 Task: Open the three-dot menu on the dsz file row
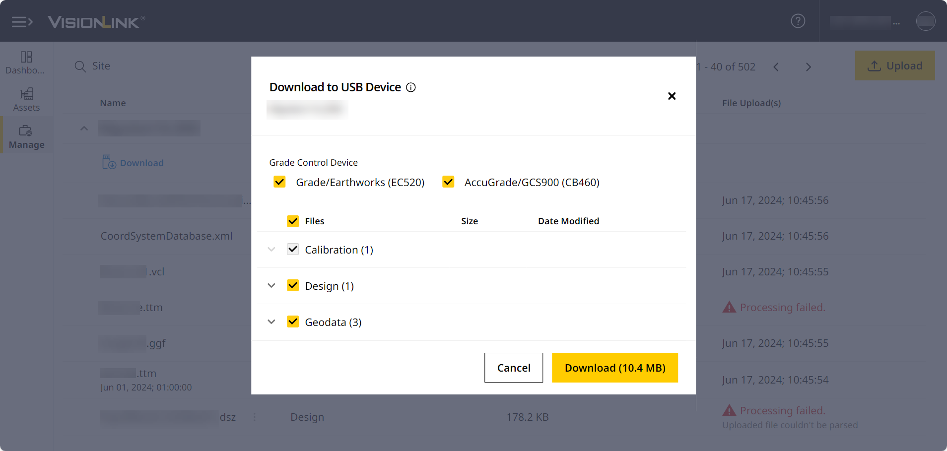click(255, 417)
